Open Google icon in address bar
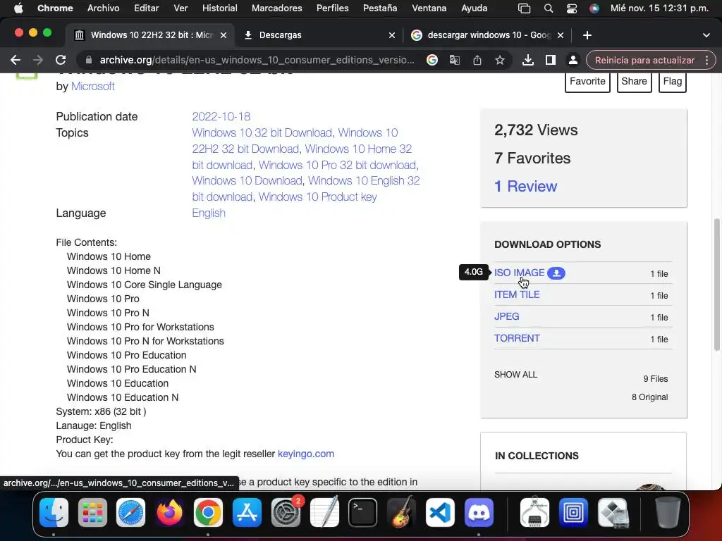This screenshot has width=722, height=541. [x=432, y=60]
